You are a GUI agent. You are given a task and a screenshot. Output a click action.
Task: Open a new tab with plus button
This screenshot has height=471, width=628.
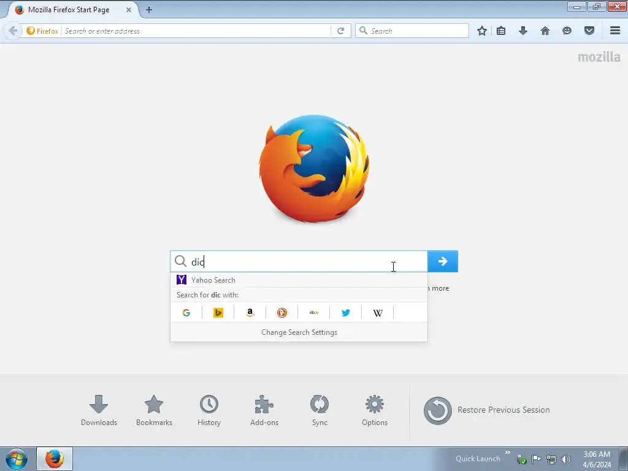[149, 10]
